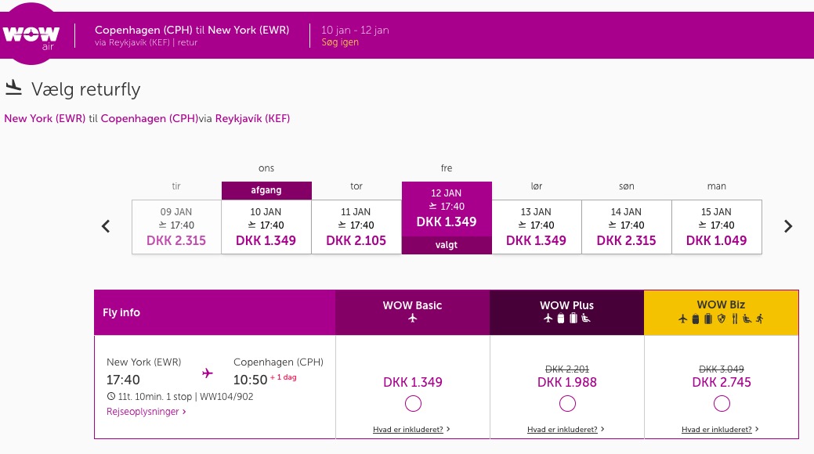The height and width of the screenshot is (454, 814).
Task: Click the seat icon in WOW Plus header
Action: click(x=585, y=318)
